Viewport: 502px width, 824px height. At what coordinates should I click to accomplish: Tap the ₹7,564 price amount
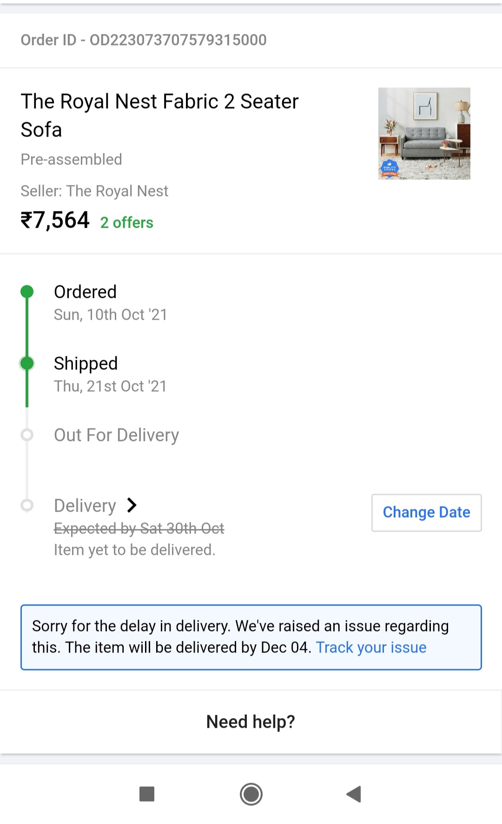click(55, 220)
